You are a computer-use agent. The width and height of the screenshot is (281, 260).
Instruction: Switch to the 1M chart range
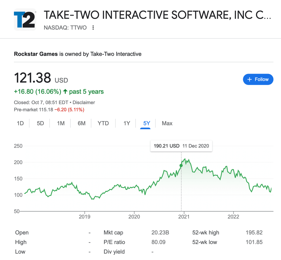pyautogui.click(x=61, y=123)
